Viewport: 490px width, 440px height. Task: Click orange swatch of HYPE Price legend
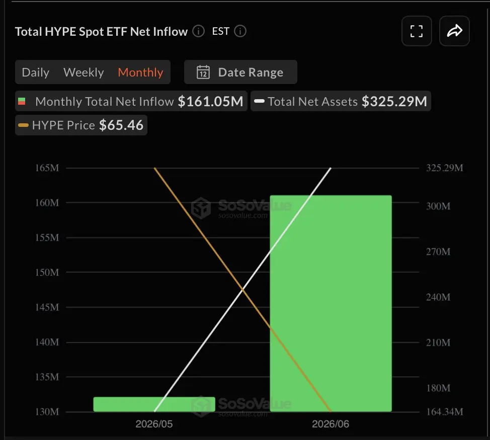coord(24,125)
